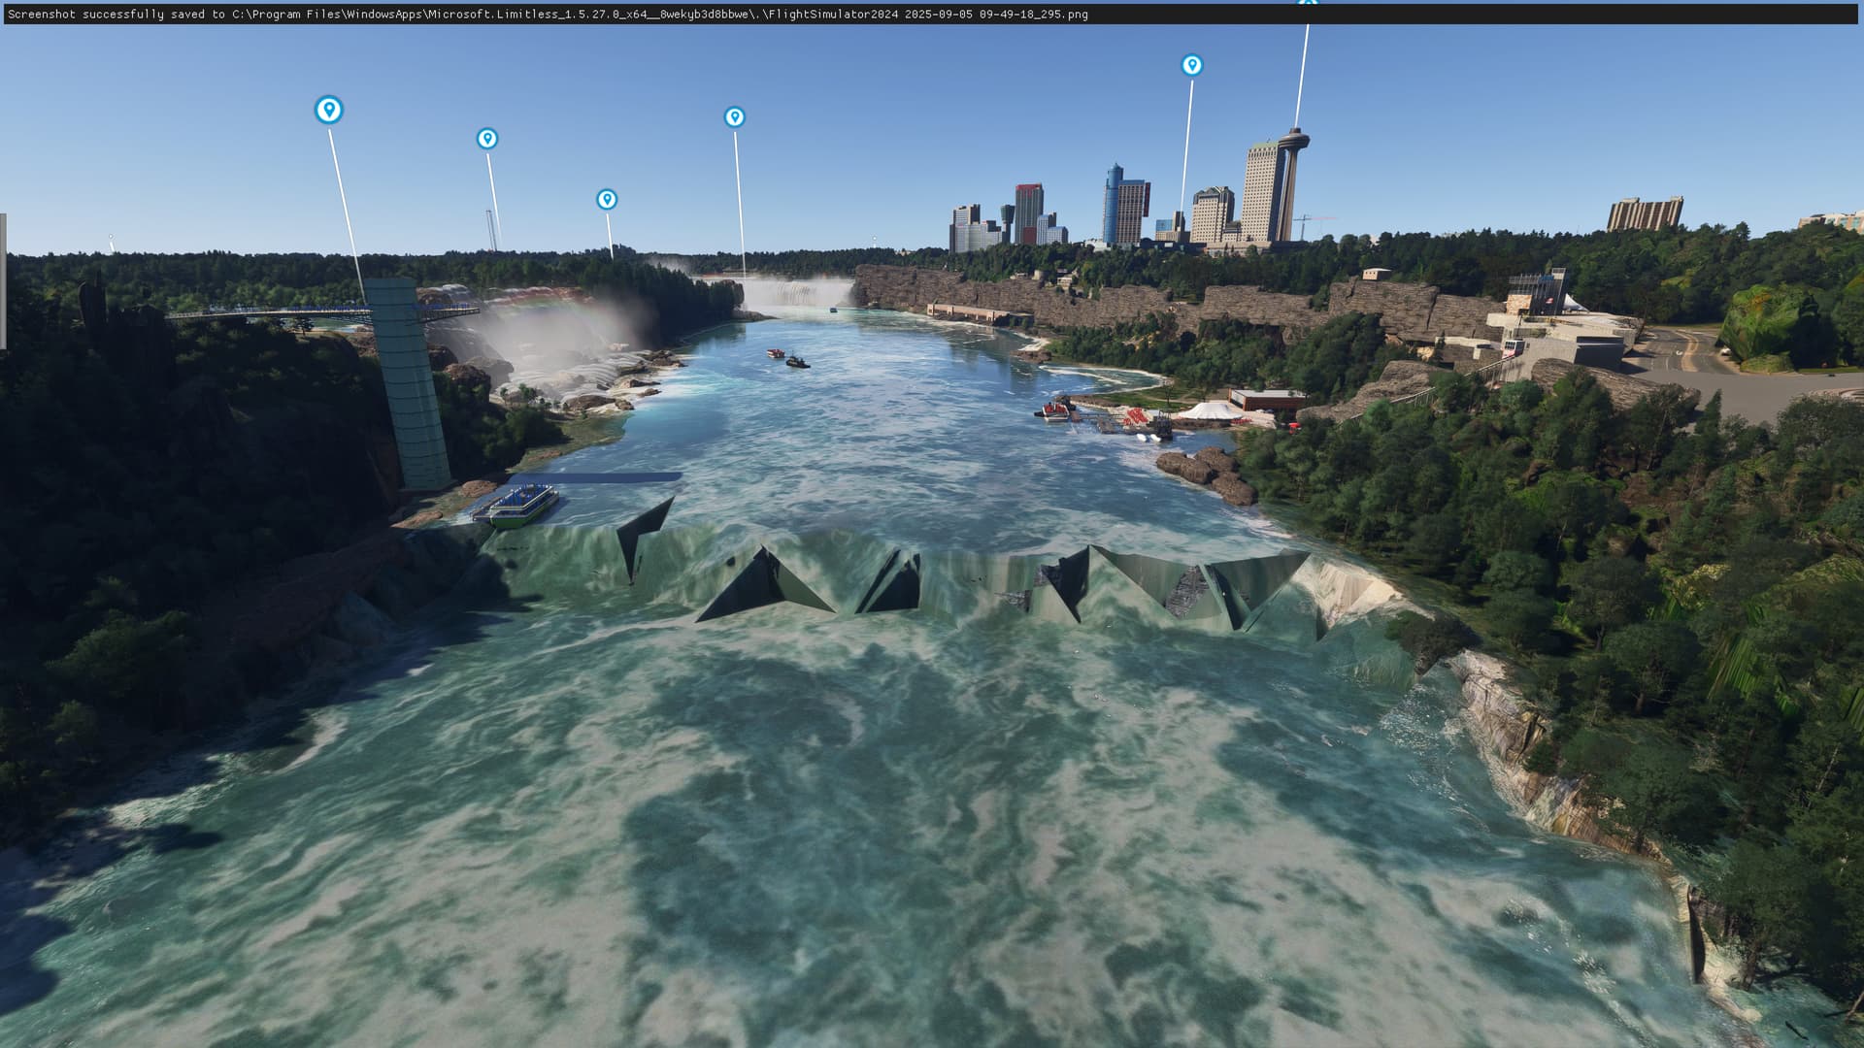Open the POI marker over the American Falls treeline
Image resolution: width=1864 pixels, height=1048 pixels.
[x=607, y=199]
